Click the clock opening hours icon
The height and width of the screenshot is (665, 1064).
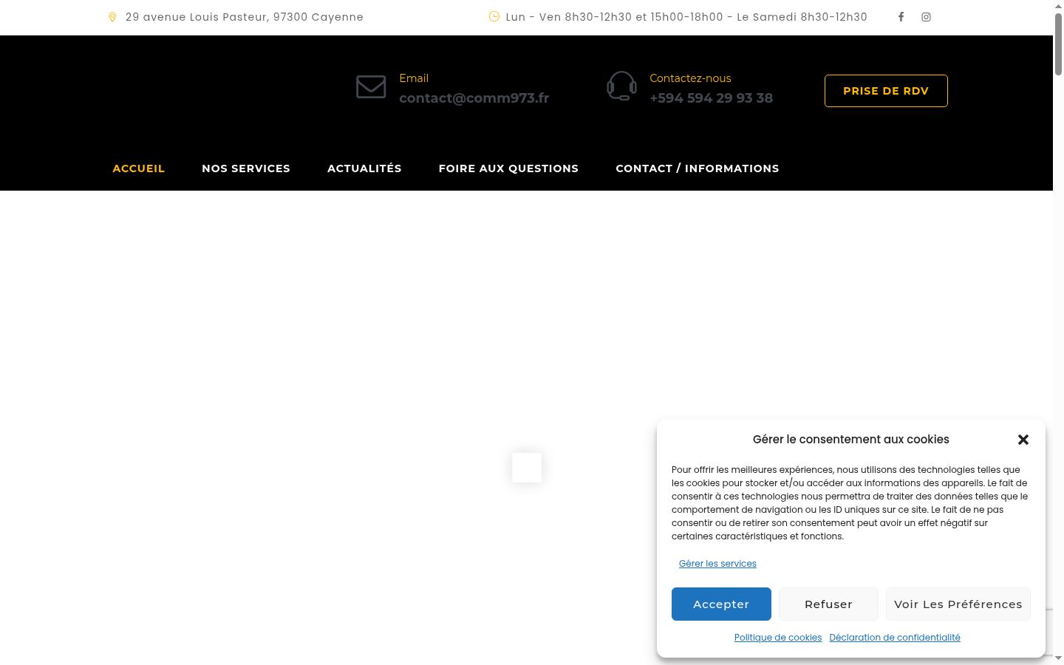click(494, 16)
